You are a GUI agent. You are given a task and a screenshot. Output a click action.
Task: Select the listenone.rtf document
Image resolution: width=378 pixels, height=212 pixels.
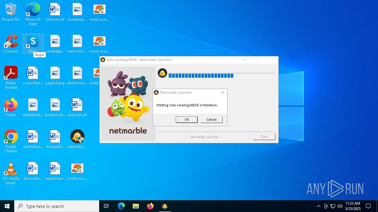pyautogui.click(x=55, y=12)
